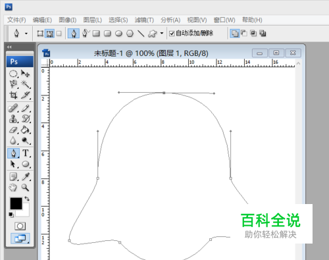This screenshot has height=260, width=329.
Task: Collapse the toolbox panel with double arrows
Action: tap(9, 47)
